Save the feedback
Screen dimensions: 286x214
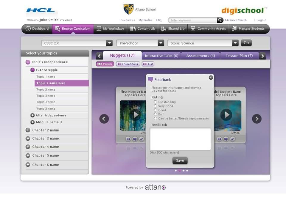180,160
